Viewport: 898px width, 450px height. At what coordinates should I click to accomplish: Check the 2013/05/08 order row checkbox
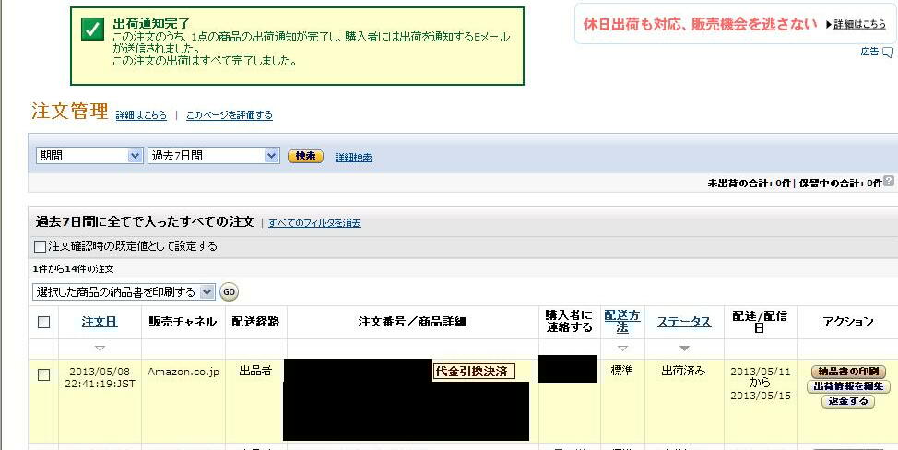(x=43, y=375)
